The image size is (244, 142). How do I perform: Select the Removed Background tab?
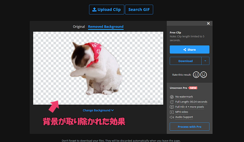point(106,26)
